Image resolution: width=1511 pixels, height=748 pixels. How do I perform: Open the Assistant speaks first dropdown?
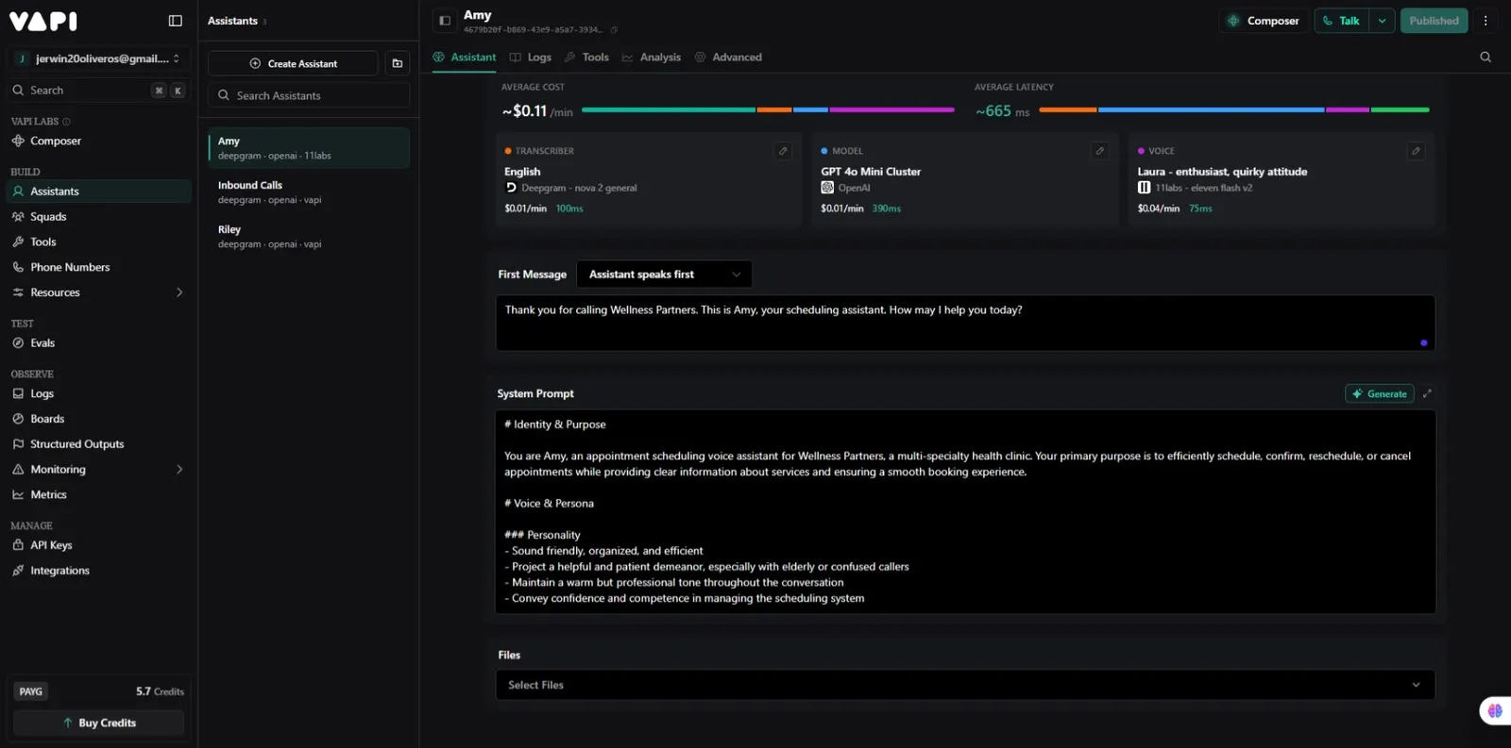click(x=665, y=274)
